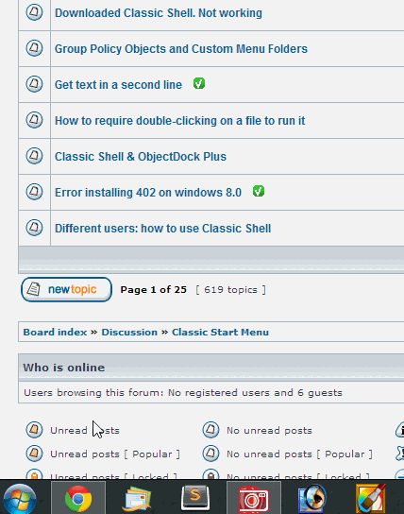Click the topic icon beside Downloaded Classic Shell

pyautogui.click(x=34, y=12)
